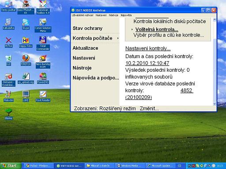Click CS language indicator in taskbar
This screenshot has width=226, height=169.
click(180, 166)
